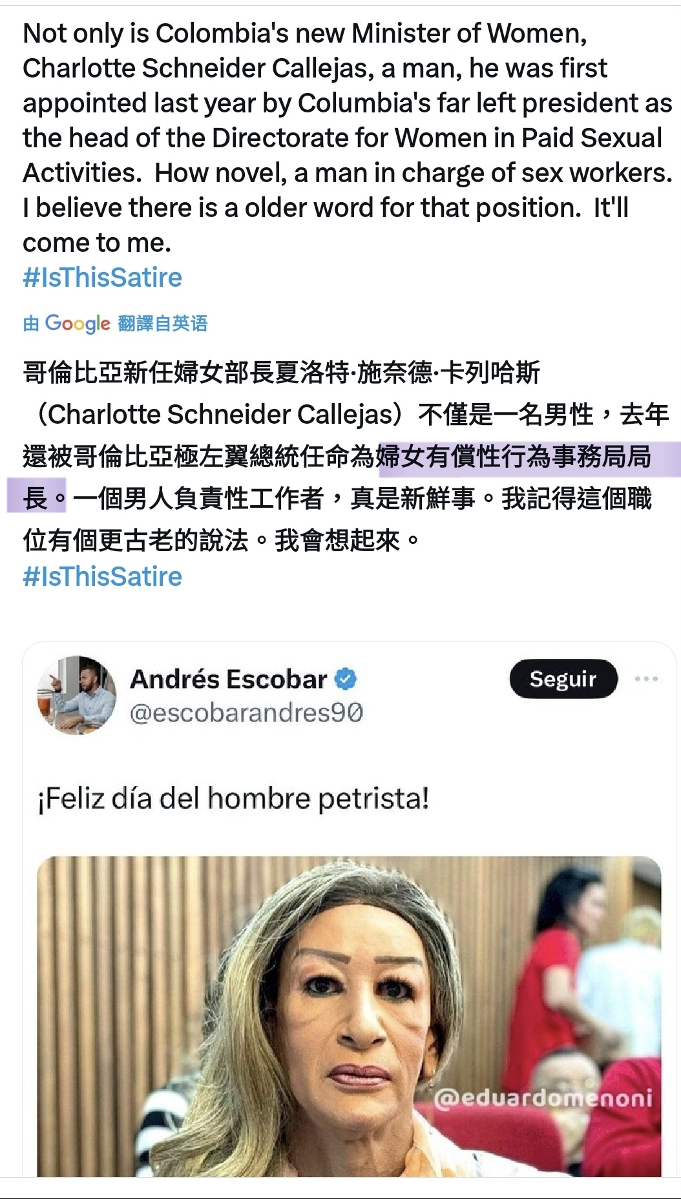
Task: Tap the @eduardomenoni watermark on the photo
Action: click(543, 1098)
